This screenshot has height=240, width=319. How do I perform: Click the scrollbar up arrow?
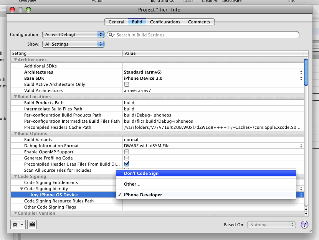(x=306, y=209)
